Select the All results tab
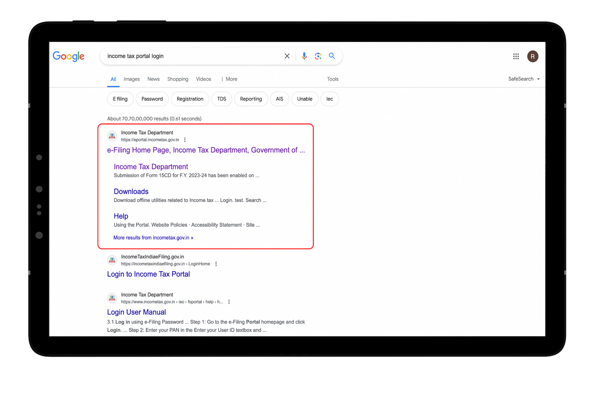This screenshot has height=396, width=595. pos(113,79)
